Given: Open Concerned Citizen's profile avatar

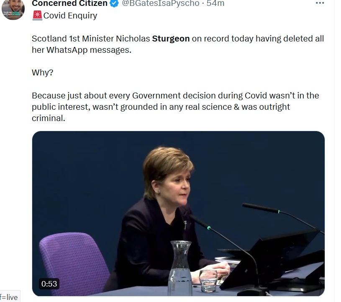Looking at the screenshot, I should pos(13,9).
